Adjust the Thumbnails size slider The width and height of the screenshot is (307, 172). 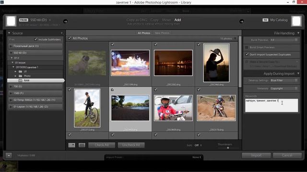coord(228,148)
